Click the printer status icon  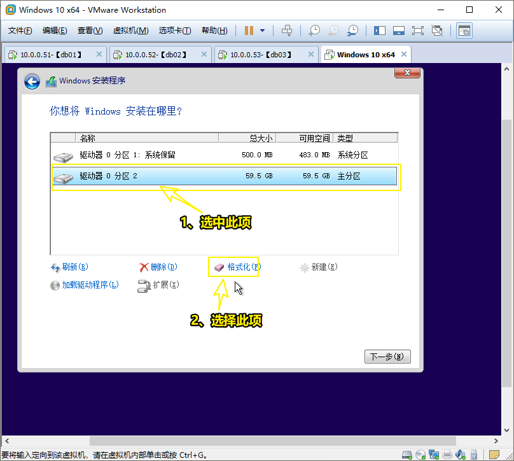pyautogui.click(x=447, y=455)
